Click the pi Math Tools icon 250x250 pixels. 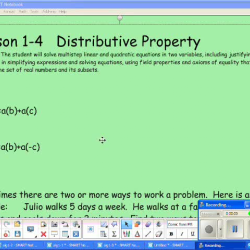click(90, 229)
